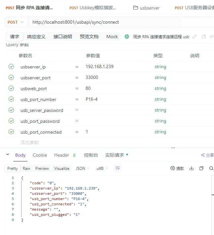Toggle the usb_port_connected parameter checkbox
This screenshot has height=235, width=214.
click(x=11, y=132)
